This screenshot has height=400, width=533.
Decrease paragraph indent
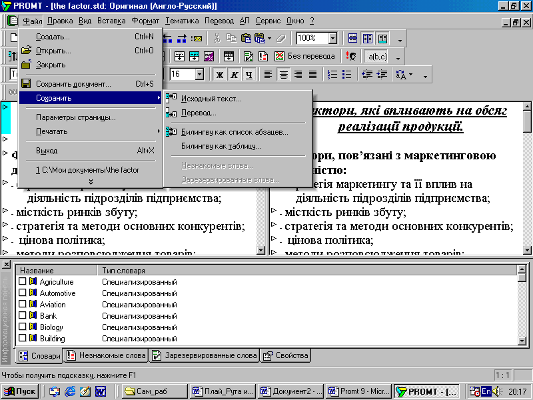[x=367, y=75]
